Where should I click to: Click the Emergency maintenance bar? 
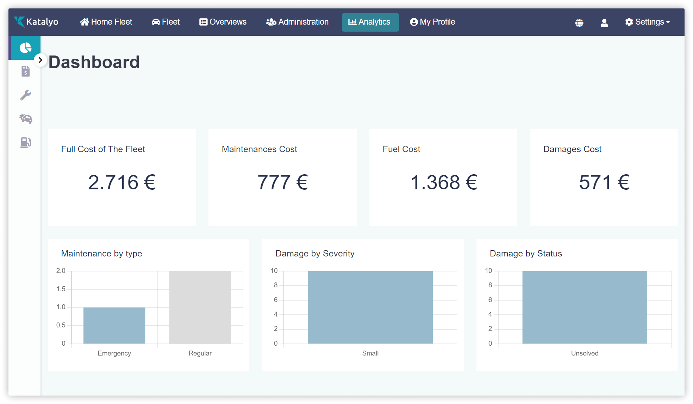pos(114,325)
